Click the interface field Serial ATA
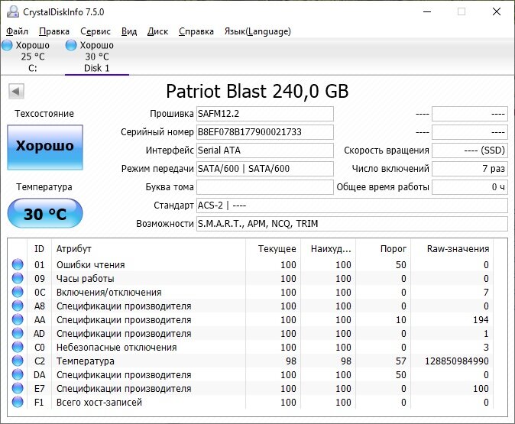 click(x=264, y=151)
